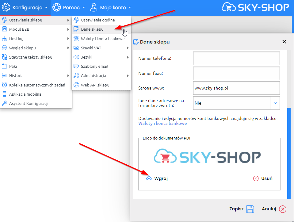Click the Numer telefonu input field
Image resolution: width=294 pixels, height=222 pixels.
point(236,58)
